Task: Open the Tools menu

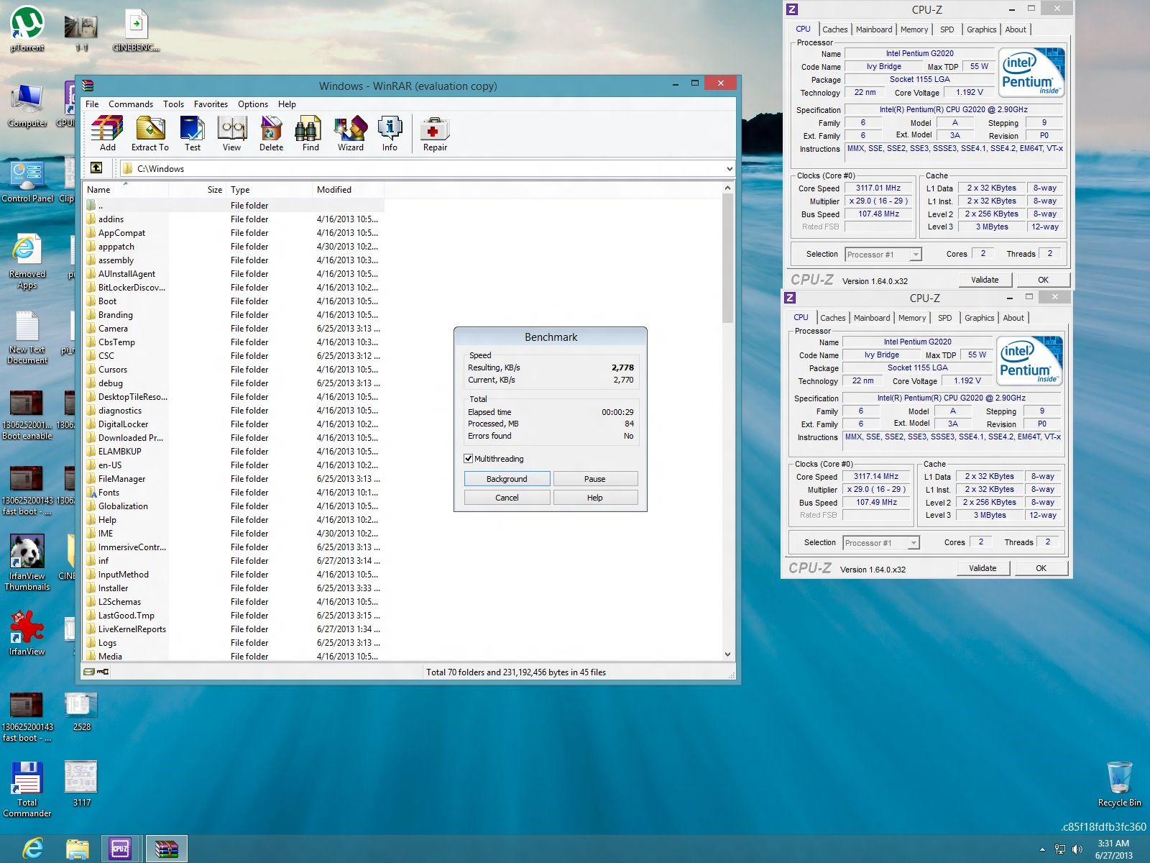Action: coord(173,104)
